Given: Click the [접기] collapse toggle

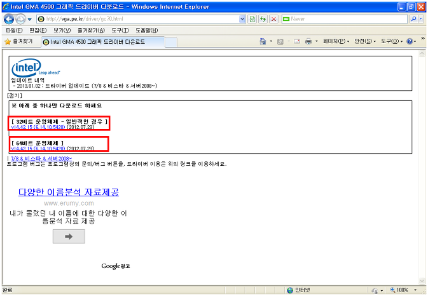Looking at the screenshot, I should click(15, 95).
